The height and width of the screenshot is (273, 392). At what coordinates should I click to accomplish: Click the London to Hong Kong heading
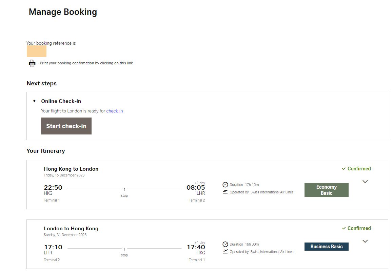point(71,229)
